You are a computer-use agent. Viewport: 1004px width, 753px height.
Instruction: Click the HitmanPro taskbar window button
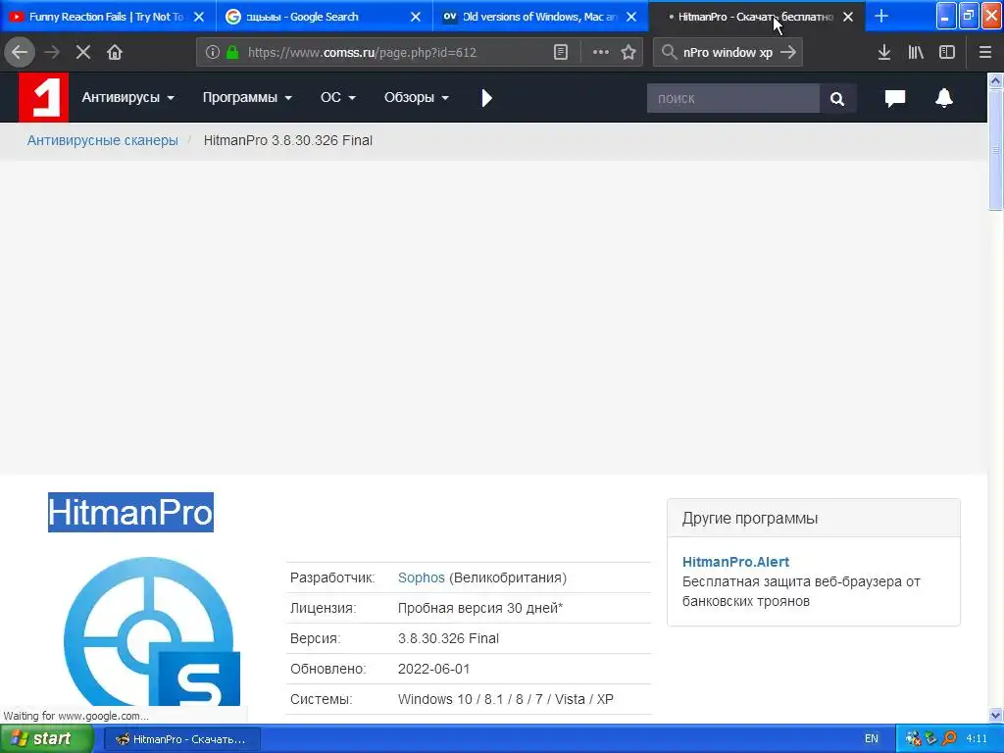(181, 739)
